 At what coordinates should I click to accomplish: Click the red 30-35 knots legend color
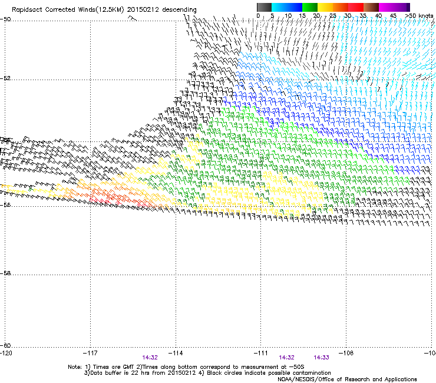pyautogui.click(x=356, y=7)
